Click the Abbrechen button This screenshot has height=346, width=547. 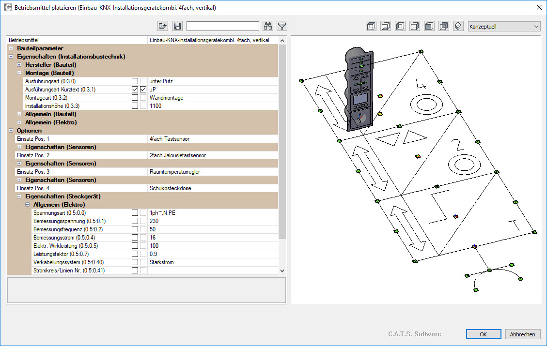point(523,334)
